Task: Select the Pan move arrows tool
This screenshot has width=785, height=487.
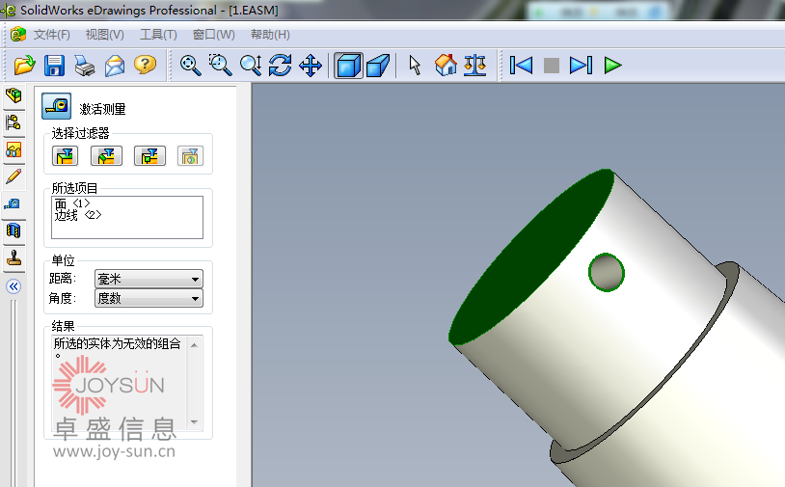Action: click(x=311, y=65)
